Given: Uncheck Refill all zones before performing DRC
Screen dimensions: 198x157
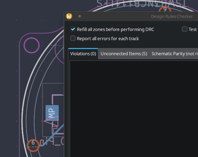Looking at the screenshot, I should click(73, 29).
